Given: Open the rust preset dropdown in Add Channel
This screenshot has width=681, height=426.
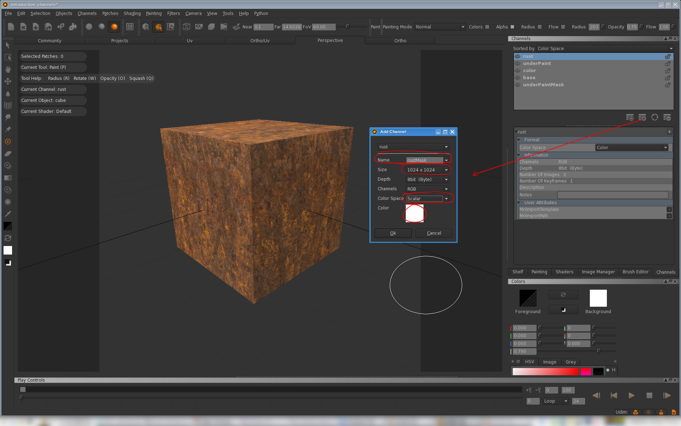Looking at the screenshot, I should click(413, 147).
